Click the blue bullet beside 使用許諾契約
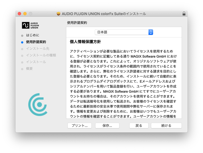Screen dimensions: 203x153 point(22,42)
